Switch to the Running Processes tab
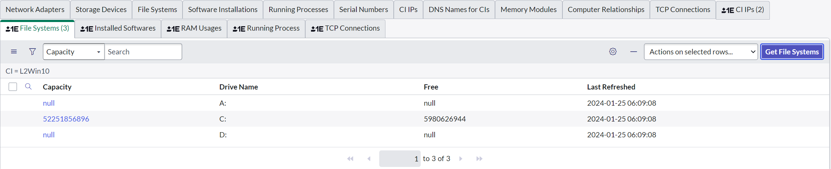Screen dimensions: 831x169 298,10
